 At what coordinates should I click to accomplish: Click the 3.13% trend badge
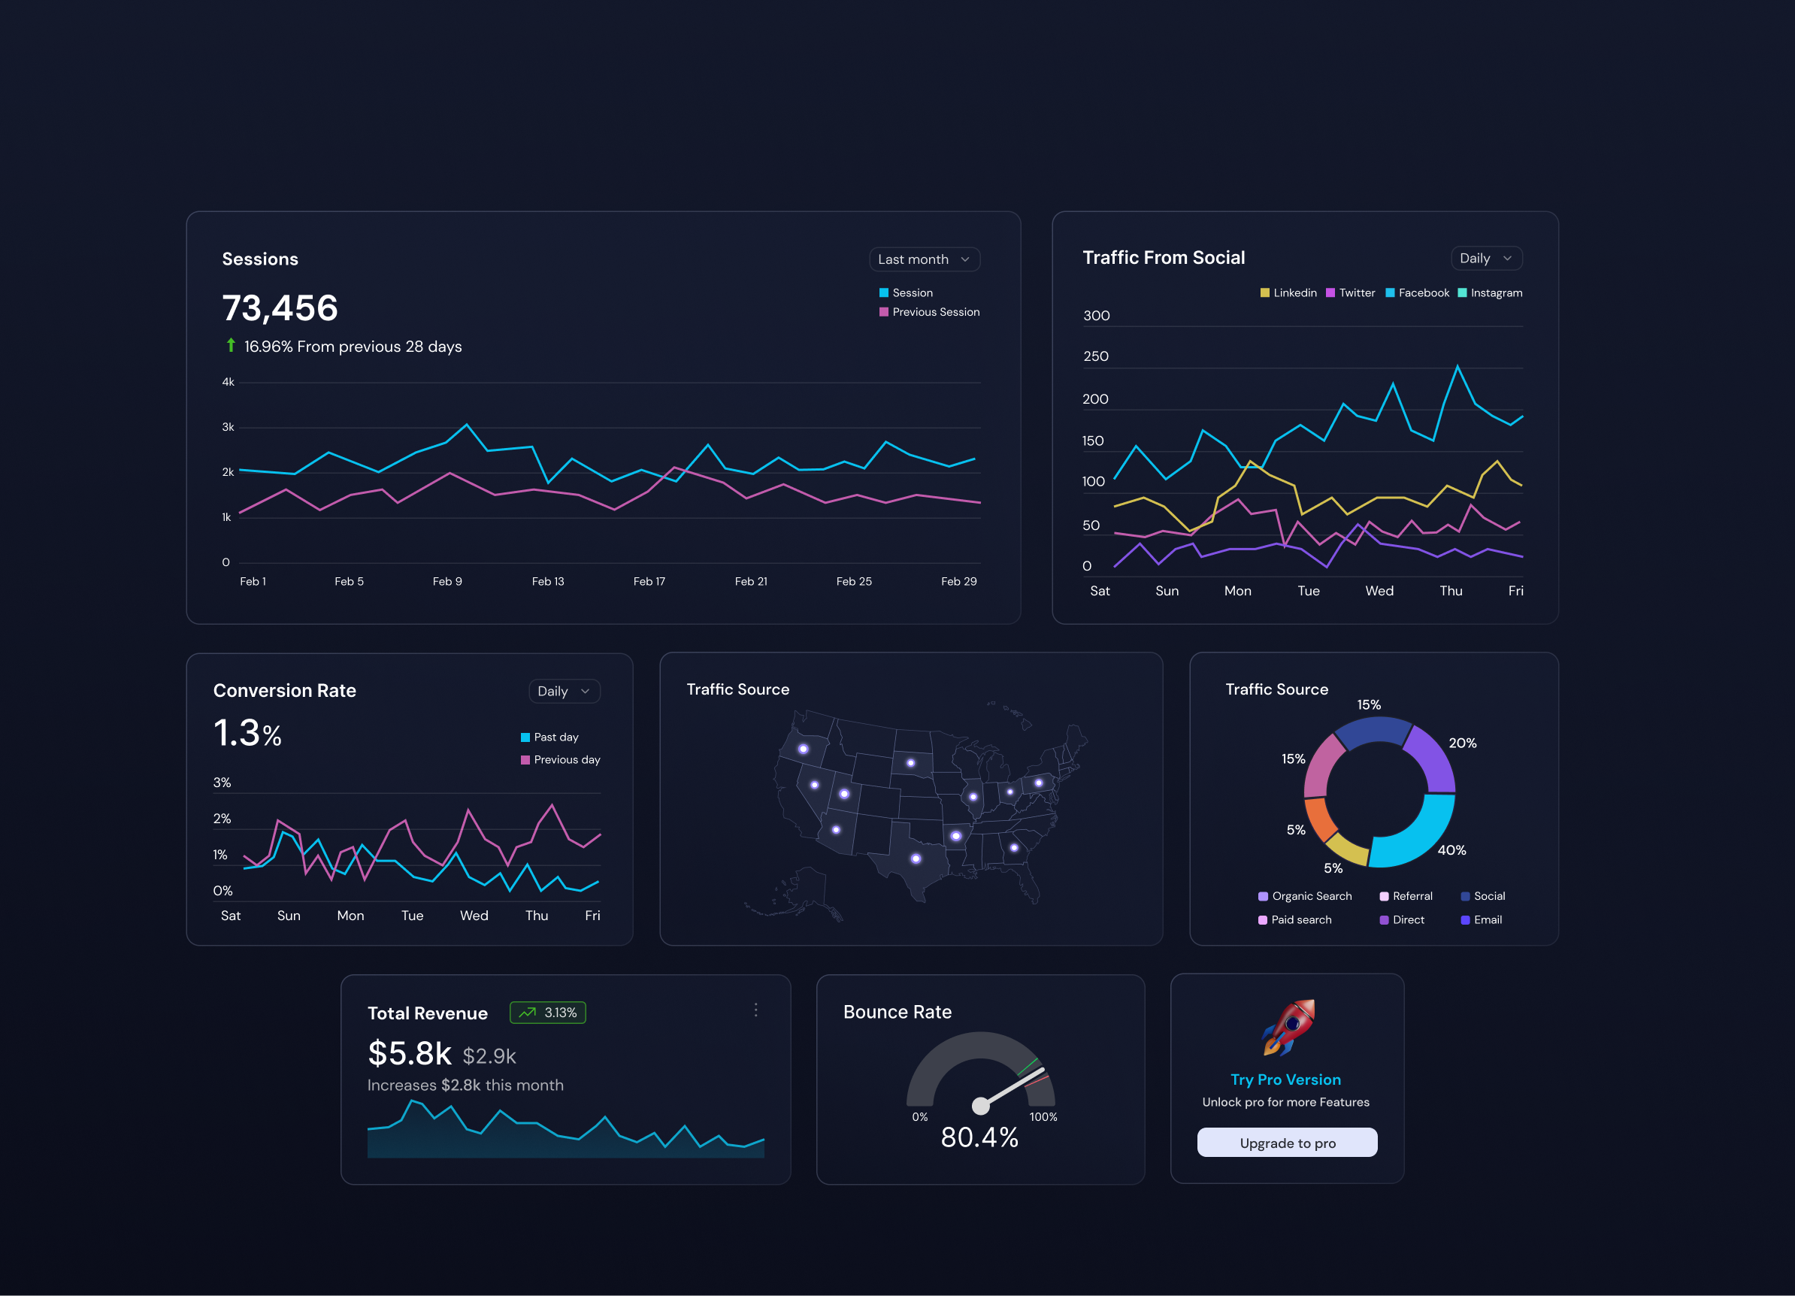pos(548,1013)
